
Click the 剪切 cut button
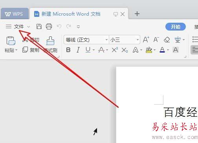31,40
